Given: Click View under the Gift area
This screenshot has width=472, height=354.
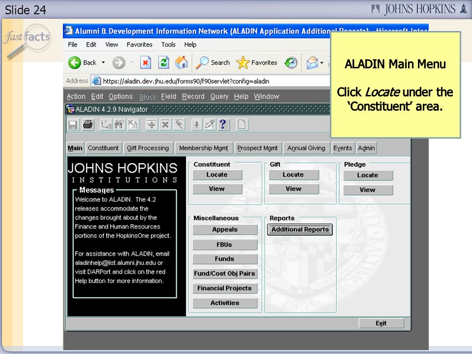Looking at the screenshot, I should pyautogui.click(x=294, y=189).
